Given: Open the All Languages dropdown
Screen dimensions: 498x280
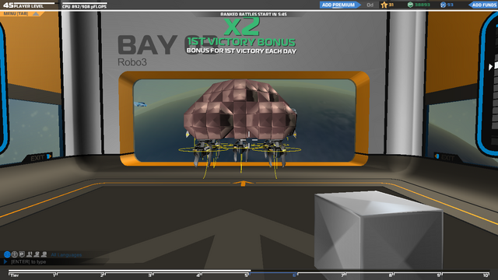Looking at the screenshot, I should tap(66, 255).
